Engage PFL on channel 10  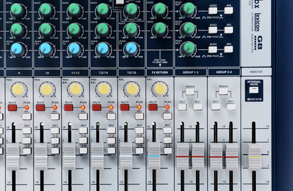[x=55, y=117]
